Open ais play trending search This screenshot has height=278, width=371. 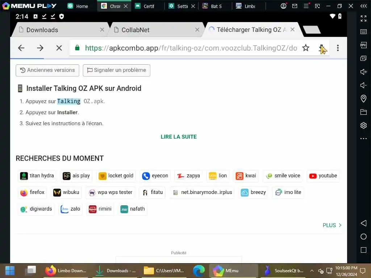[76, 176]
